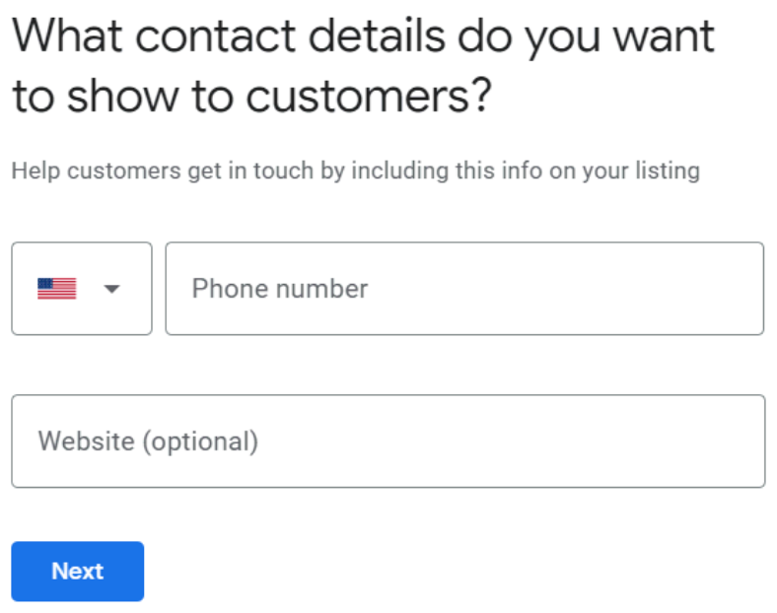777x613 pixels.
Task: Place cursor in the website box
Action: pyautogui.click(x=388, y=441)
